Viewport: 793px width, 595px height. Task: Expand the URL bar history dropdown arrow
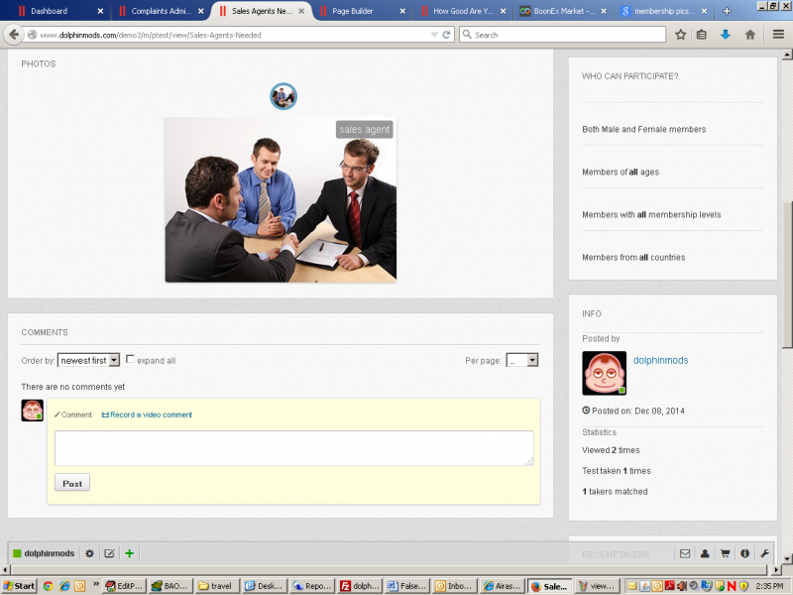coord(434,35)
